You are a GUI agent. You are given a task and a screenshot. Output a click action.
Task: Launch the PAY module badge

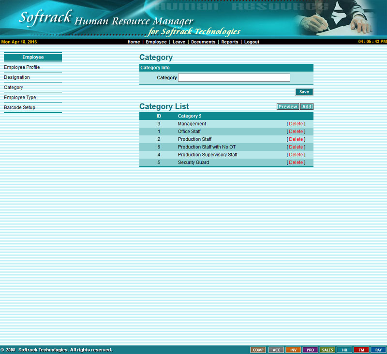point(378,350)
